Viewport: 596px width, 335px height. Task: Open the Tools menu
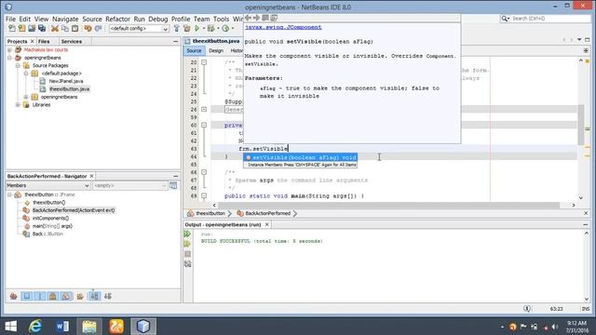click(221, 19)
